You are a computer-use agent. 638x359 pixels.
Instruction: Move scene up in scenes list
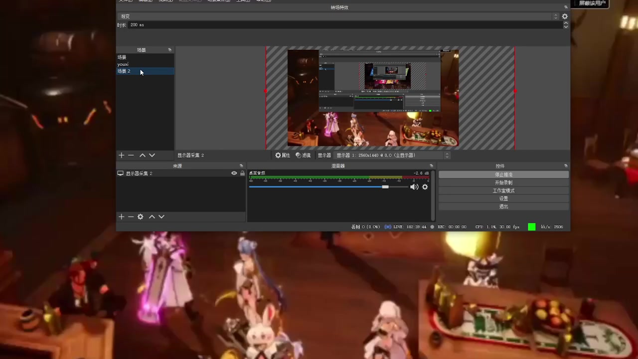pyautogui.click(x=143, y=155)
